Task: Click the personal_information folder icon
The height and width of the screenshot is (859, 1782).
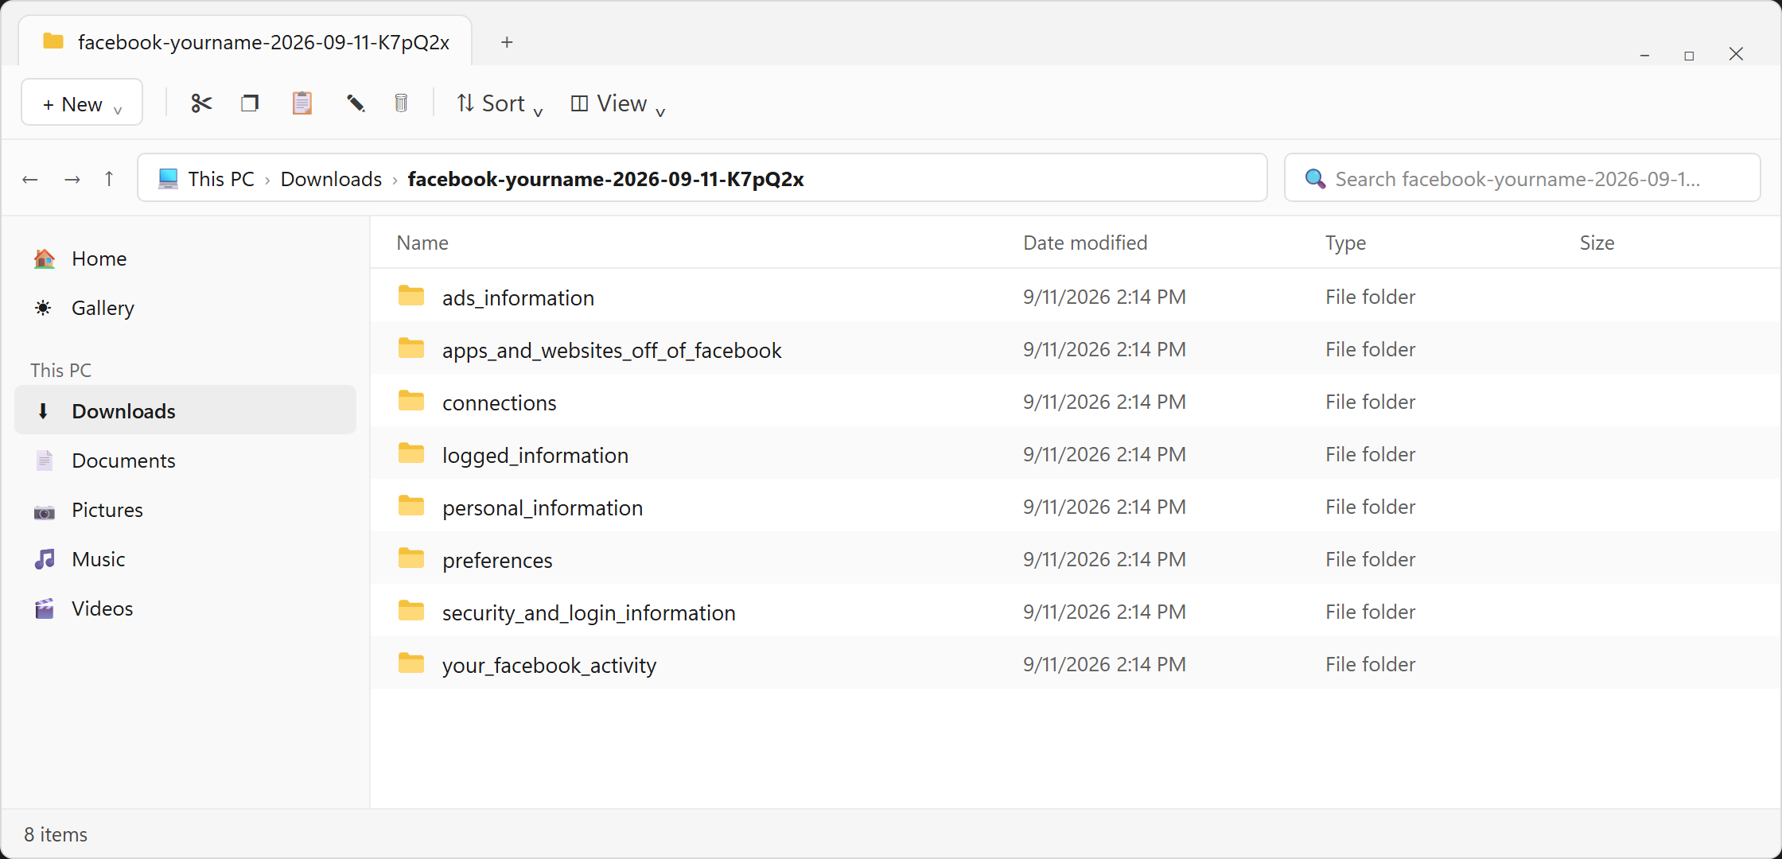Action: coord(411,506)
